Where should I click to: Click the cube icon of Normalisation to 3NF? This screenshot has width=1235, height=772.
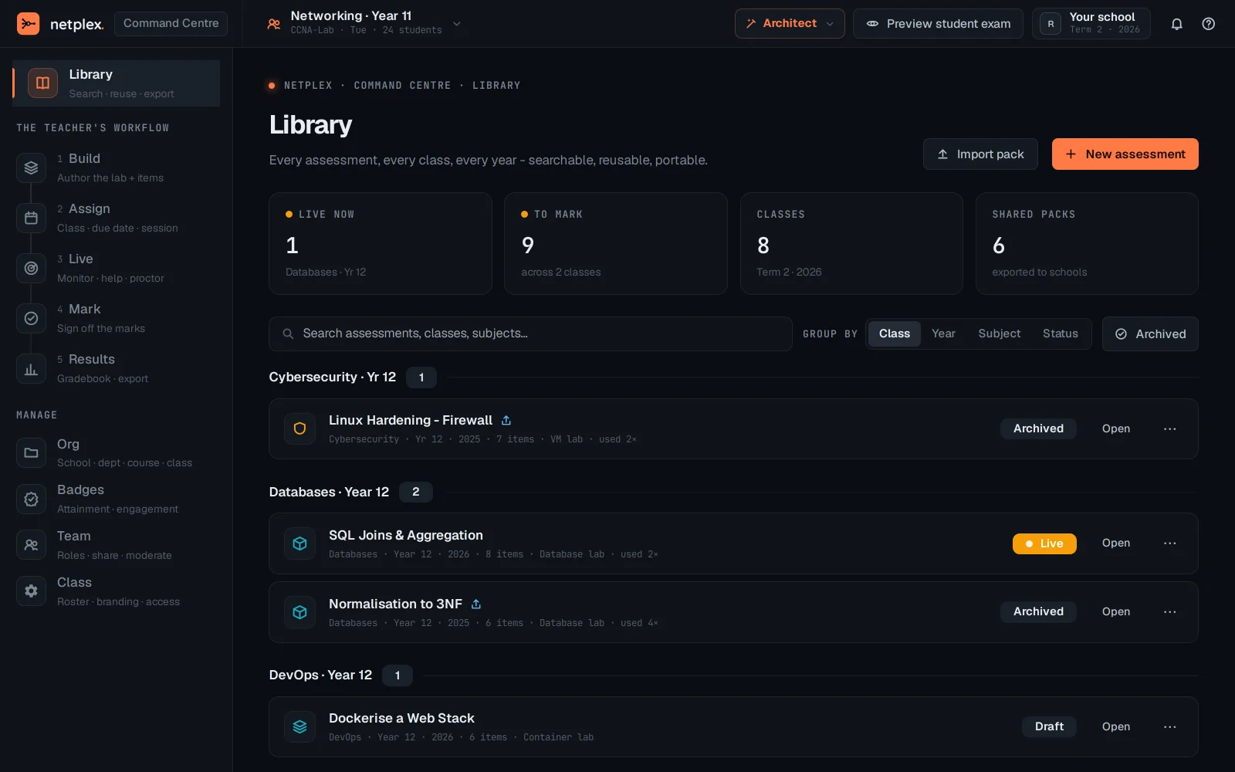click(300, 612)
